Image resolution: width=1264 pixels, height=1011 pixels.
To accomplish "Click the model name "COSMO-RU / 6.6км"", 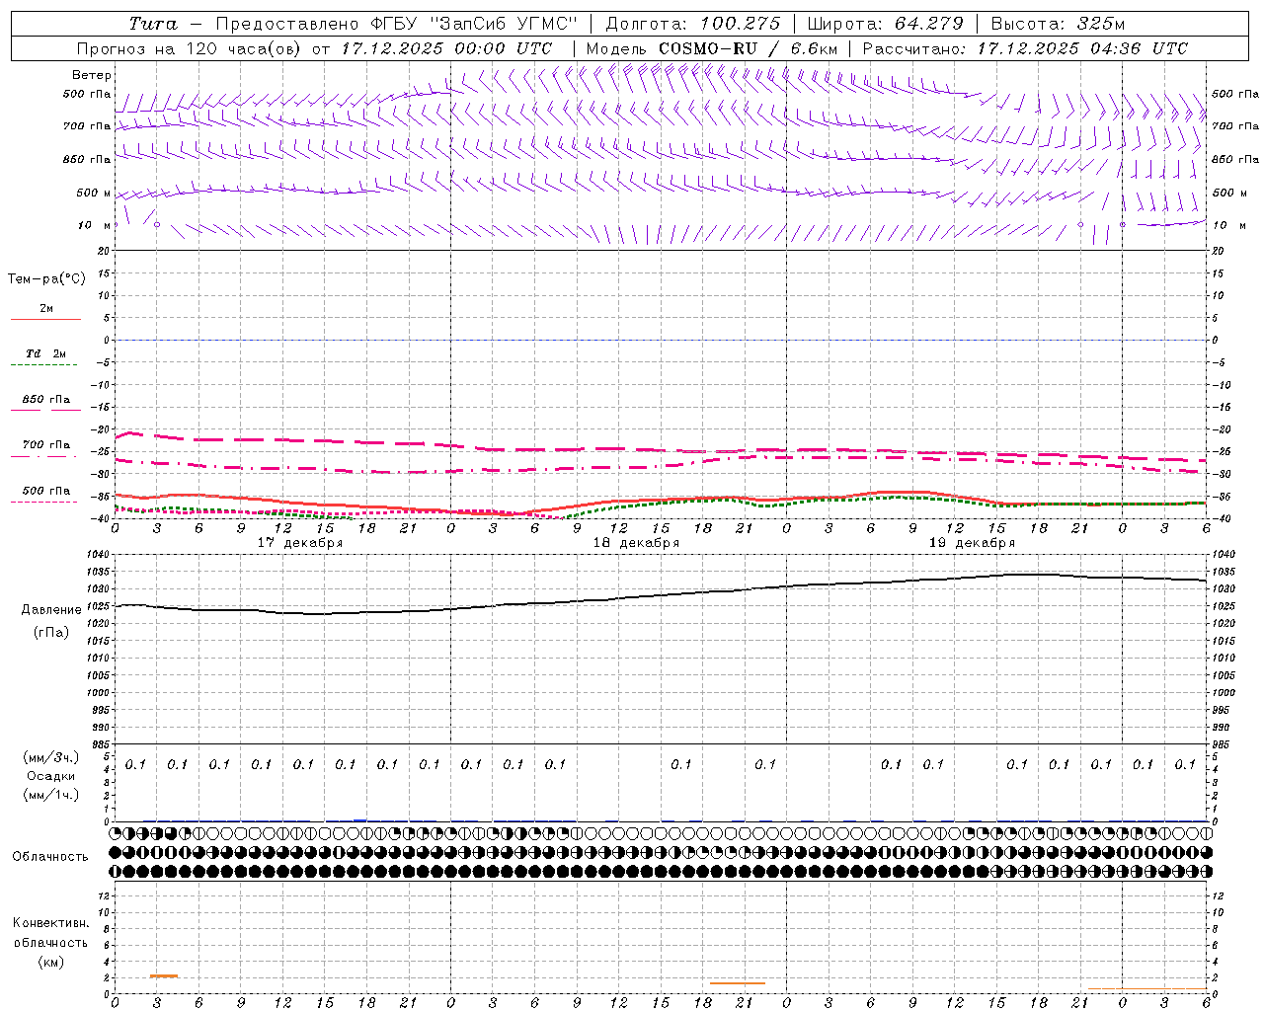I will tap(748, 48).
